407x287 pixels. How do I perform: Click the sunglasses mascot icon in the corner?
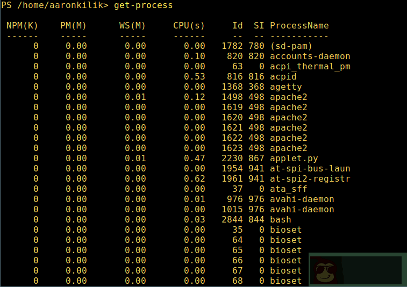[323, 270]
